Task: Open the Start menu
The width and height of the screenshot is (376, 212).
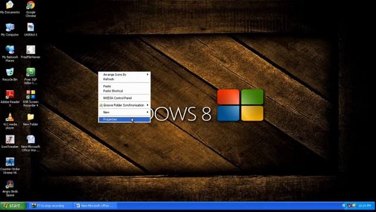Action: click(13, 206)
